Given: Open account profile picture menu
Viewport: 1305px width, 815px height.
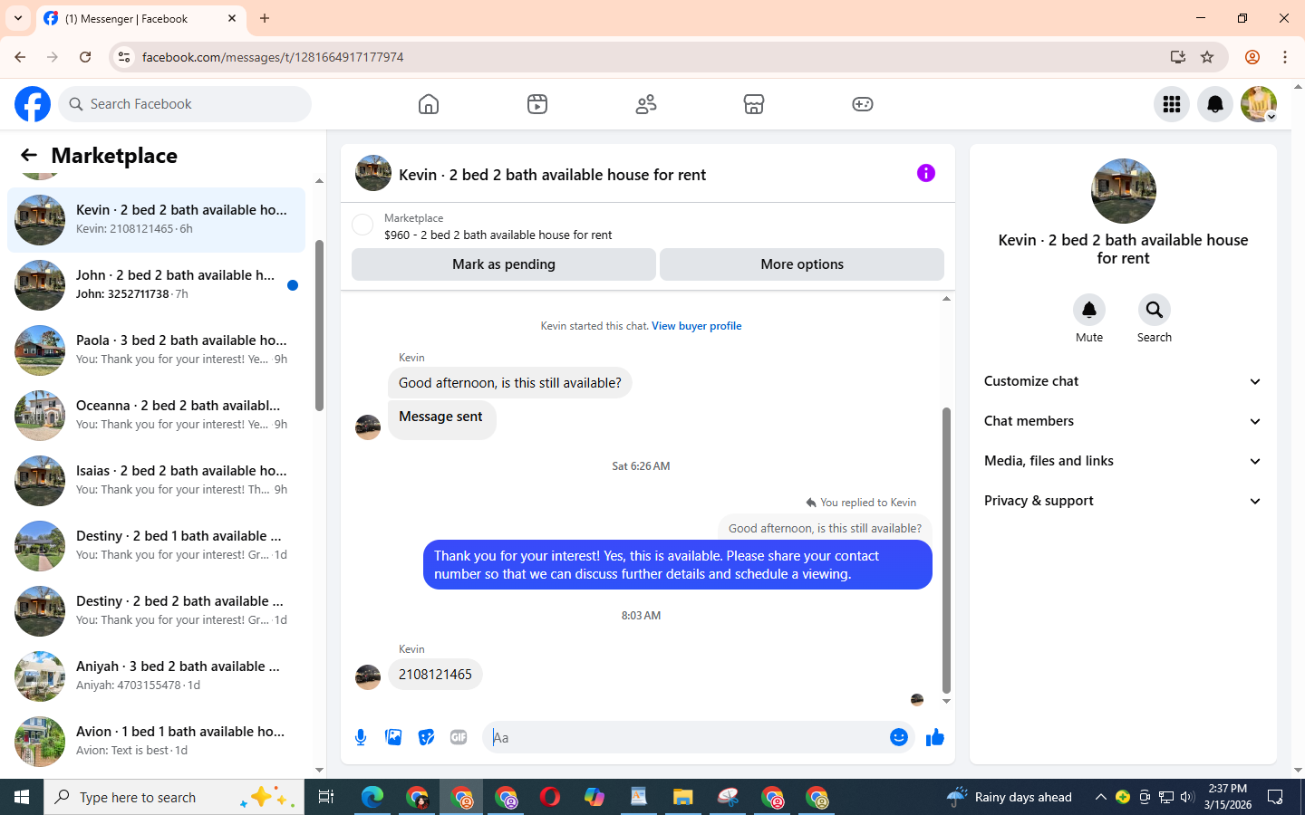Looking at the screenshot, I should (x=1259, y=104).
